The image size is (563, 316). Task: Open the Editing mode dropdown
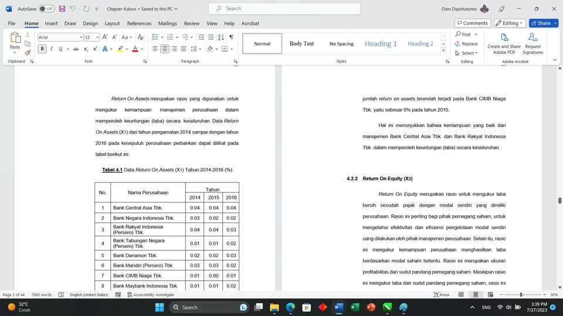[510, 23]
